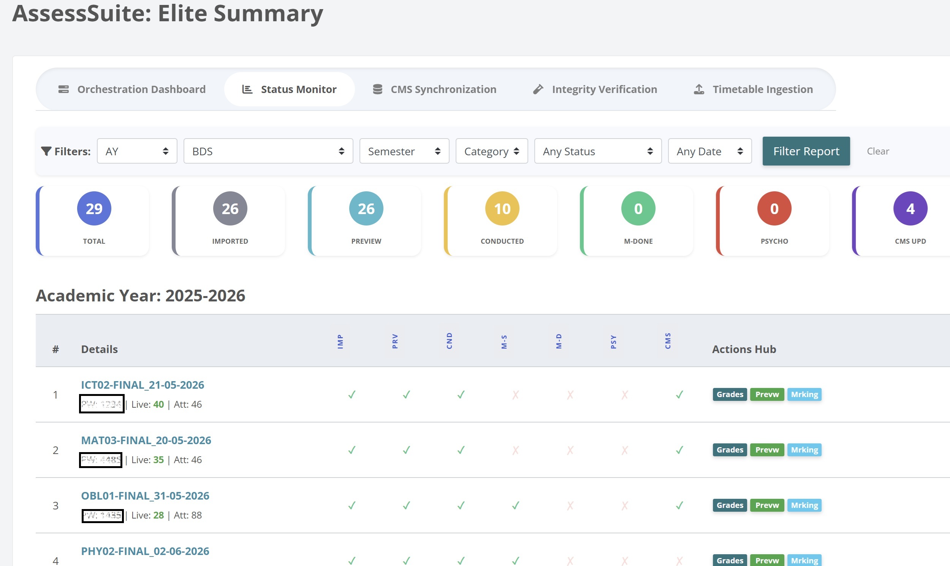The width and height of the screenshot is (950, 566).
Task: Click the Integrity Verification pencil icon
Action: (x=538, y=89)
